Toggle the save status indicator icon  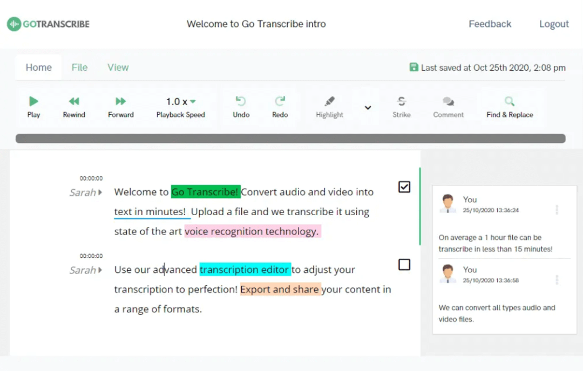pos(413,67)
